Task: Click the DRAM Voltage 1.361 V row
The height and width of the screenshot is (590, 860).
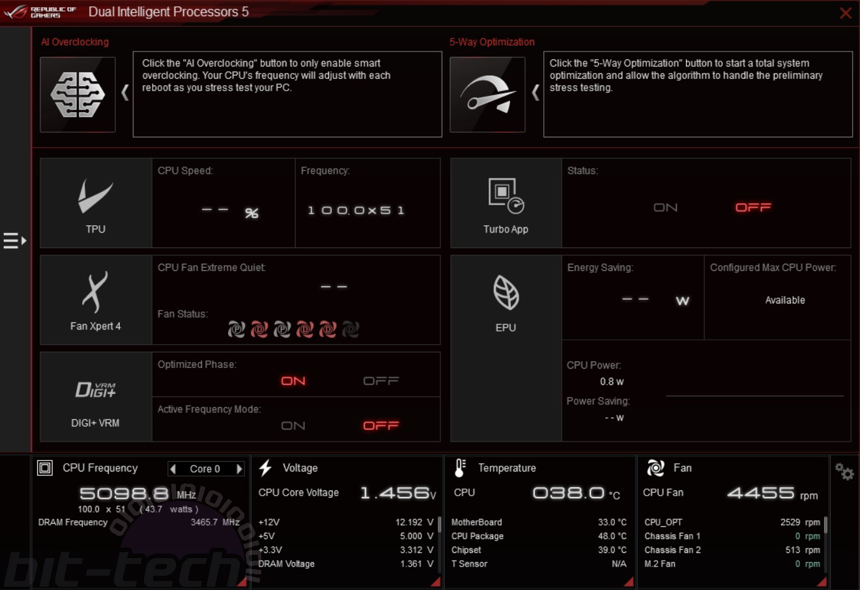Action: point(346,564)
